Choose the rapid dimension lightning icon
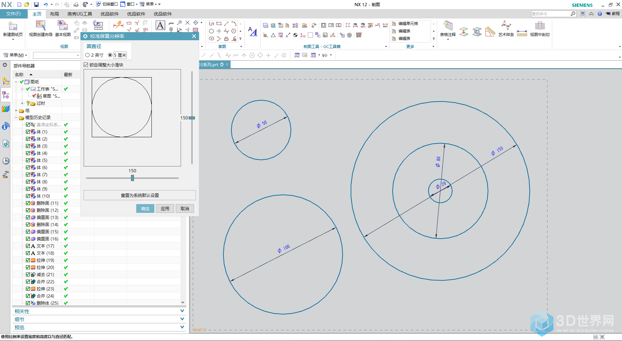 (118, 24)
